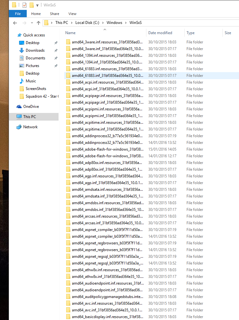Open pinned Desktop in Quick access
Viewport: 239px width, 320px height.
[32, 43]
